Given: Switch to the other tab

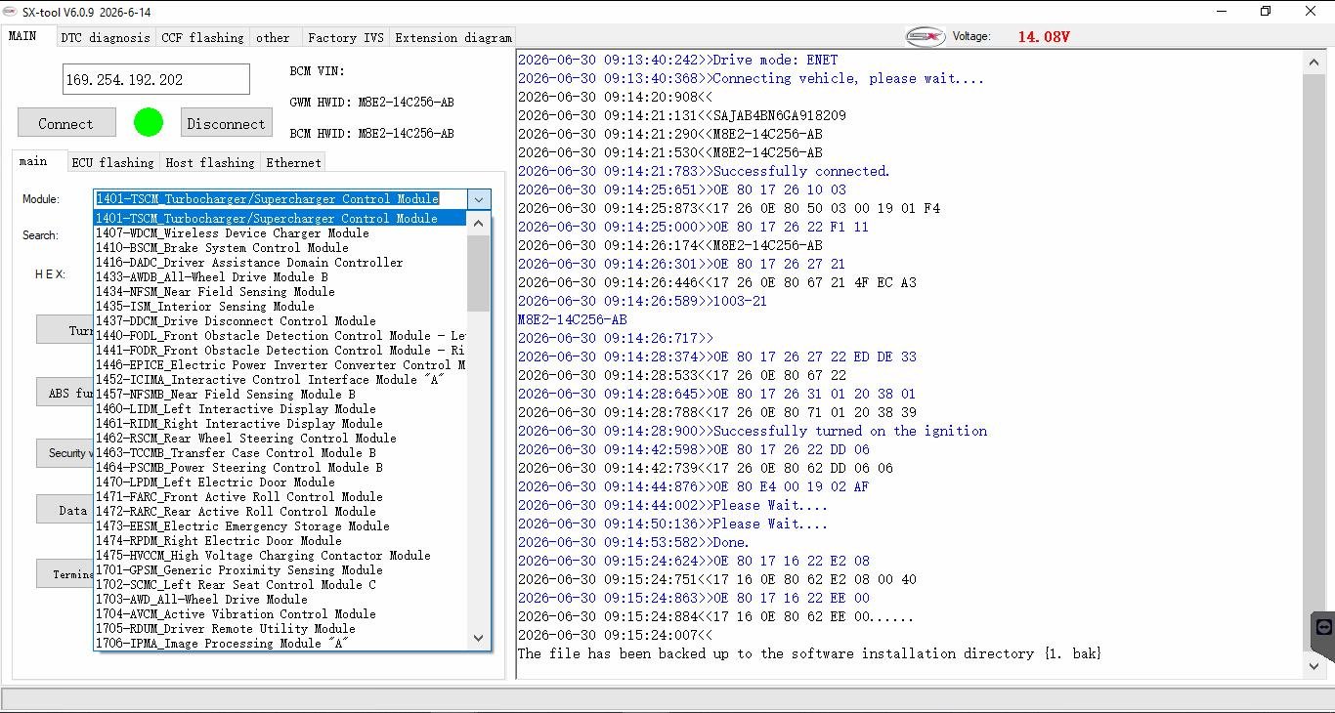Looking at the screenshot, I should [x=273, y=37].
